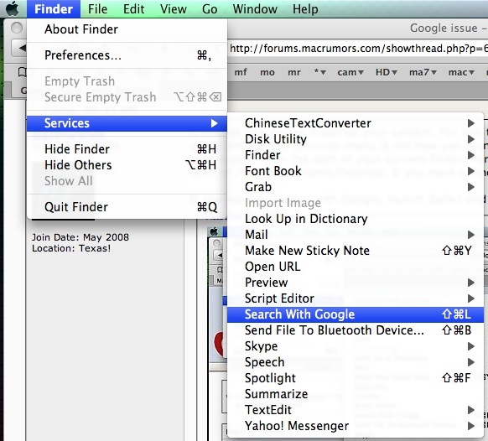Choose Hide Others
Screen dimensions: 488x441
pos(127,165)
